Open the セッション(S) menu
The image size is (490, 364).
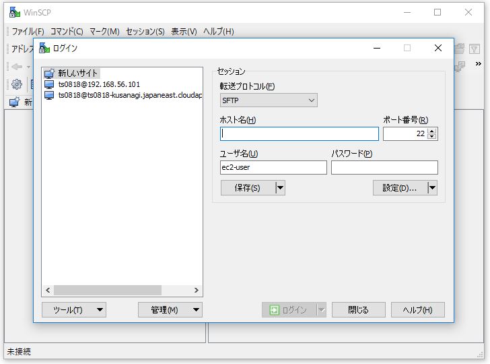click(145, 32)
